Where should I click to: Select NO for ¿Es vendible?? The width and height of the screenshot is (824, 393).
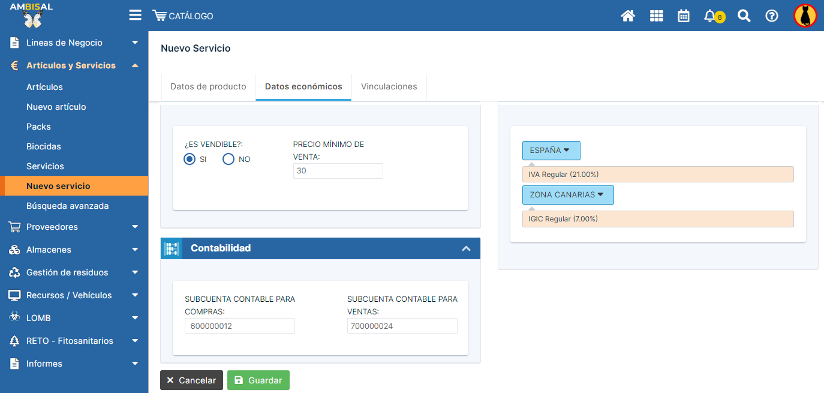(228, 159)
